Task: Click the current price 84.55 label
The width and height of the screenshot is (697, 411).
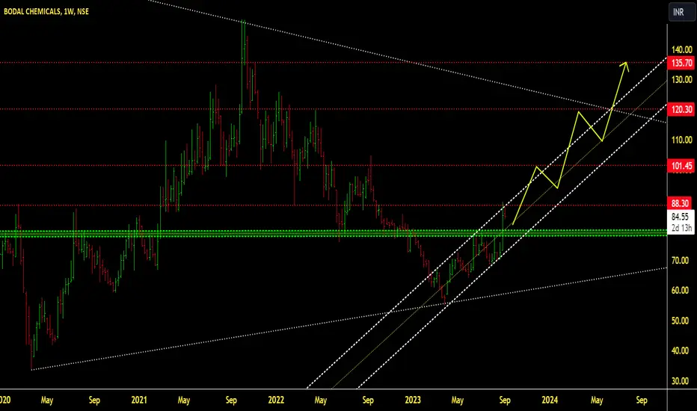Action: coord(680,217)
